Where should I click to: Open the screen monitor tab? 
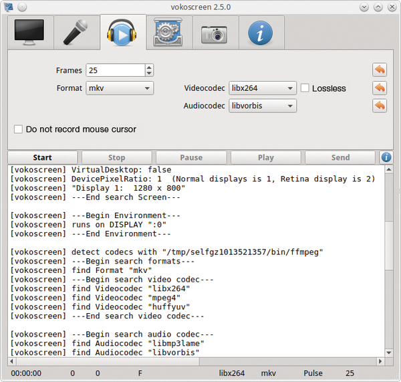[31, 33]
